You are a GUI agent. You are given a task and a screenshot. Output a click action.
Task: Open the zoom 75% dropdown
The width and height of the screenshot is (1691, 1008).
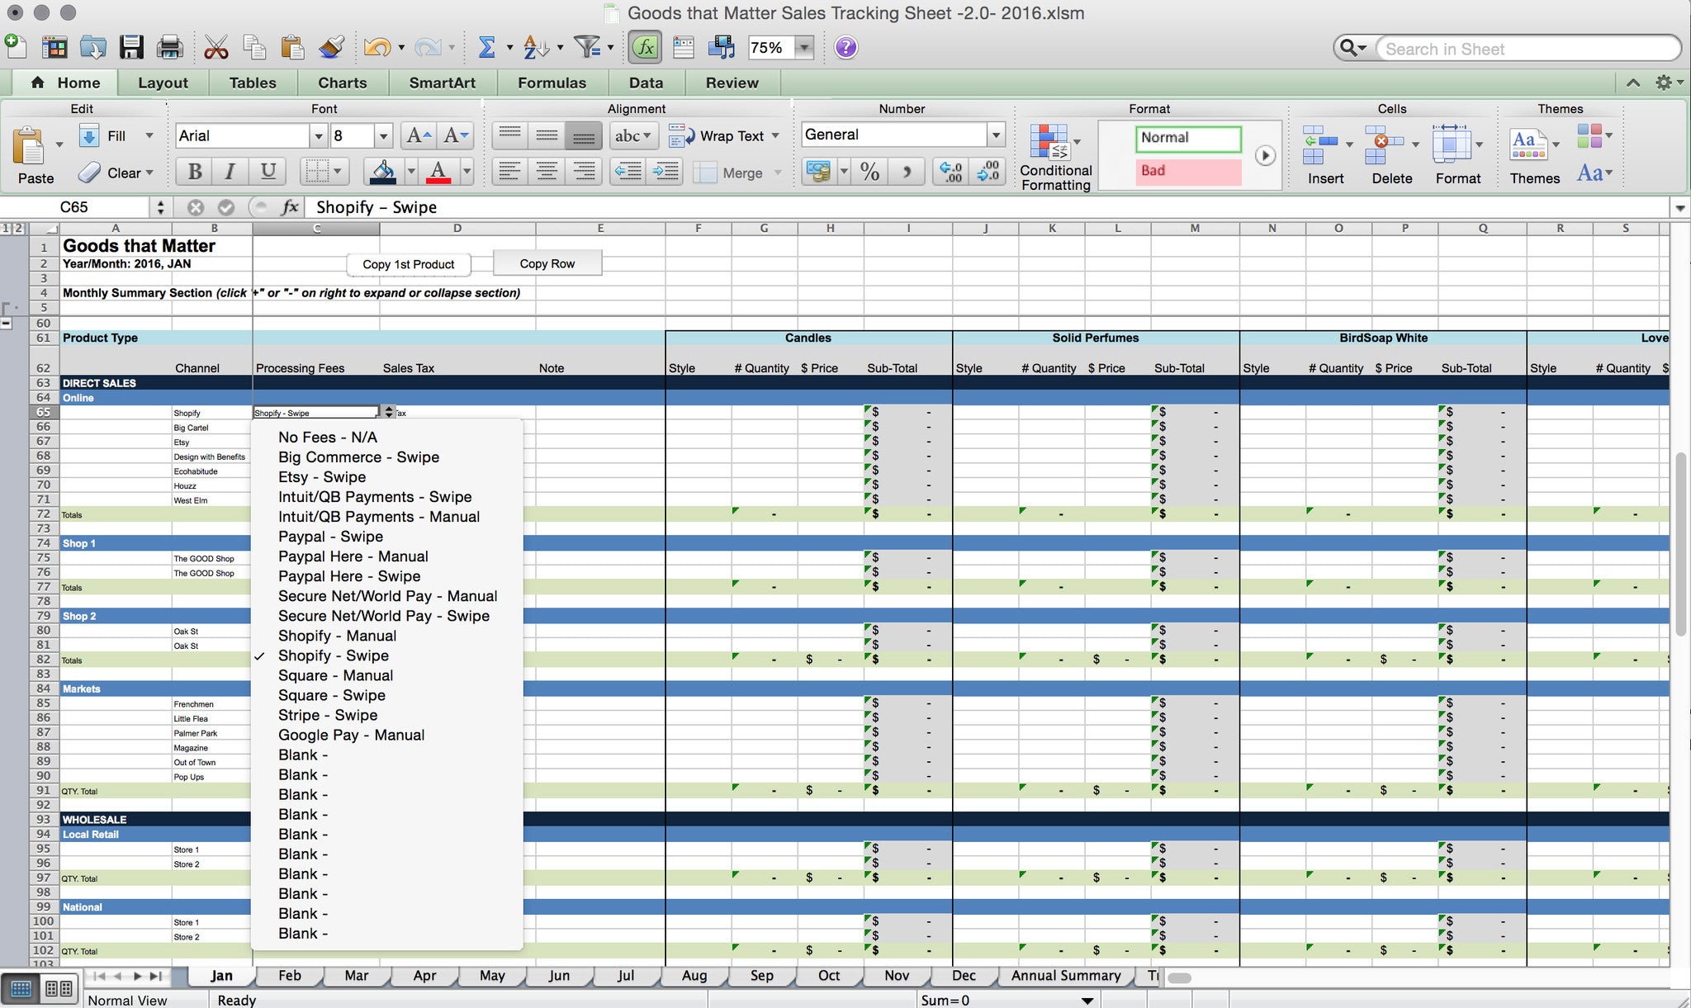[x=804, y=48]
